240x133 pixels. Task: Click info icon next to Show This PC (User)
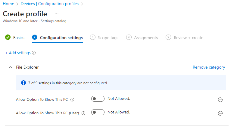coord(83,113)
